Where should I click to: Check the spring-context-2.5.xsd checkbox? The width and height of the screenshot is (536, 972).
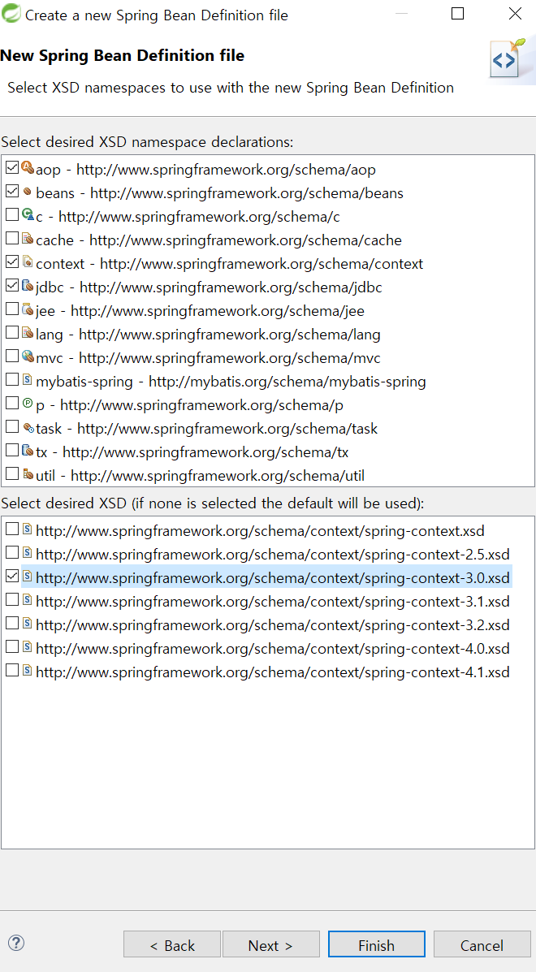11,553
